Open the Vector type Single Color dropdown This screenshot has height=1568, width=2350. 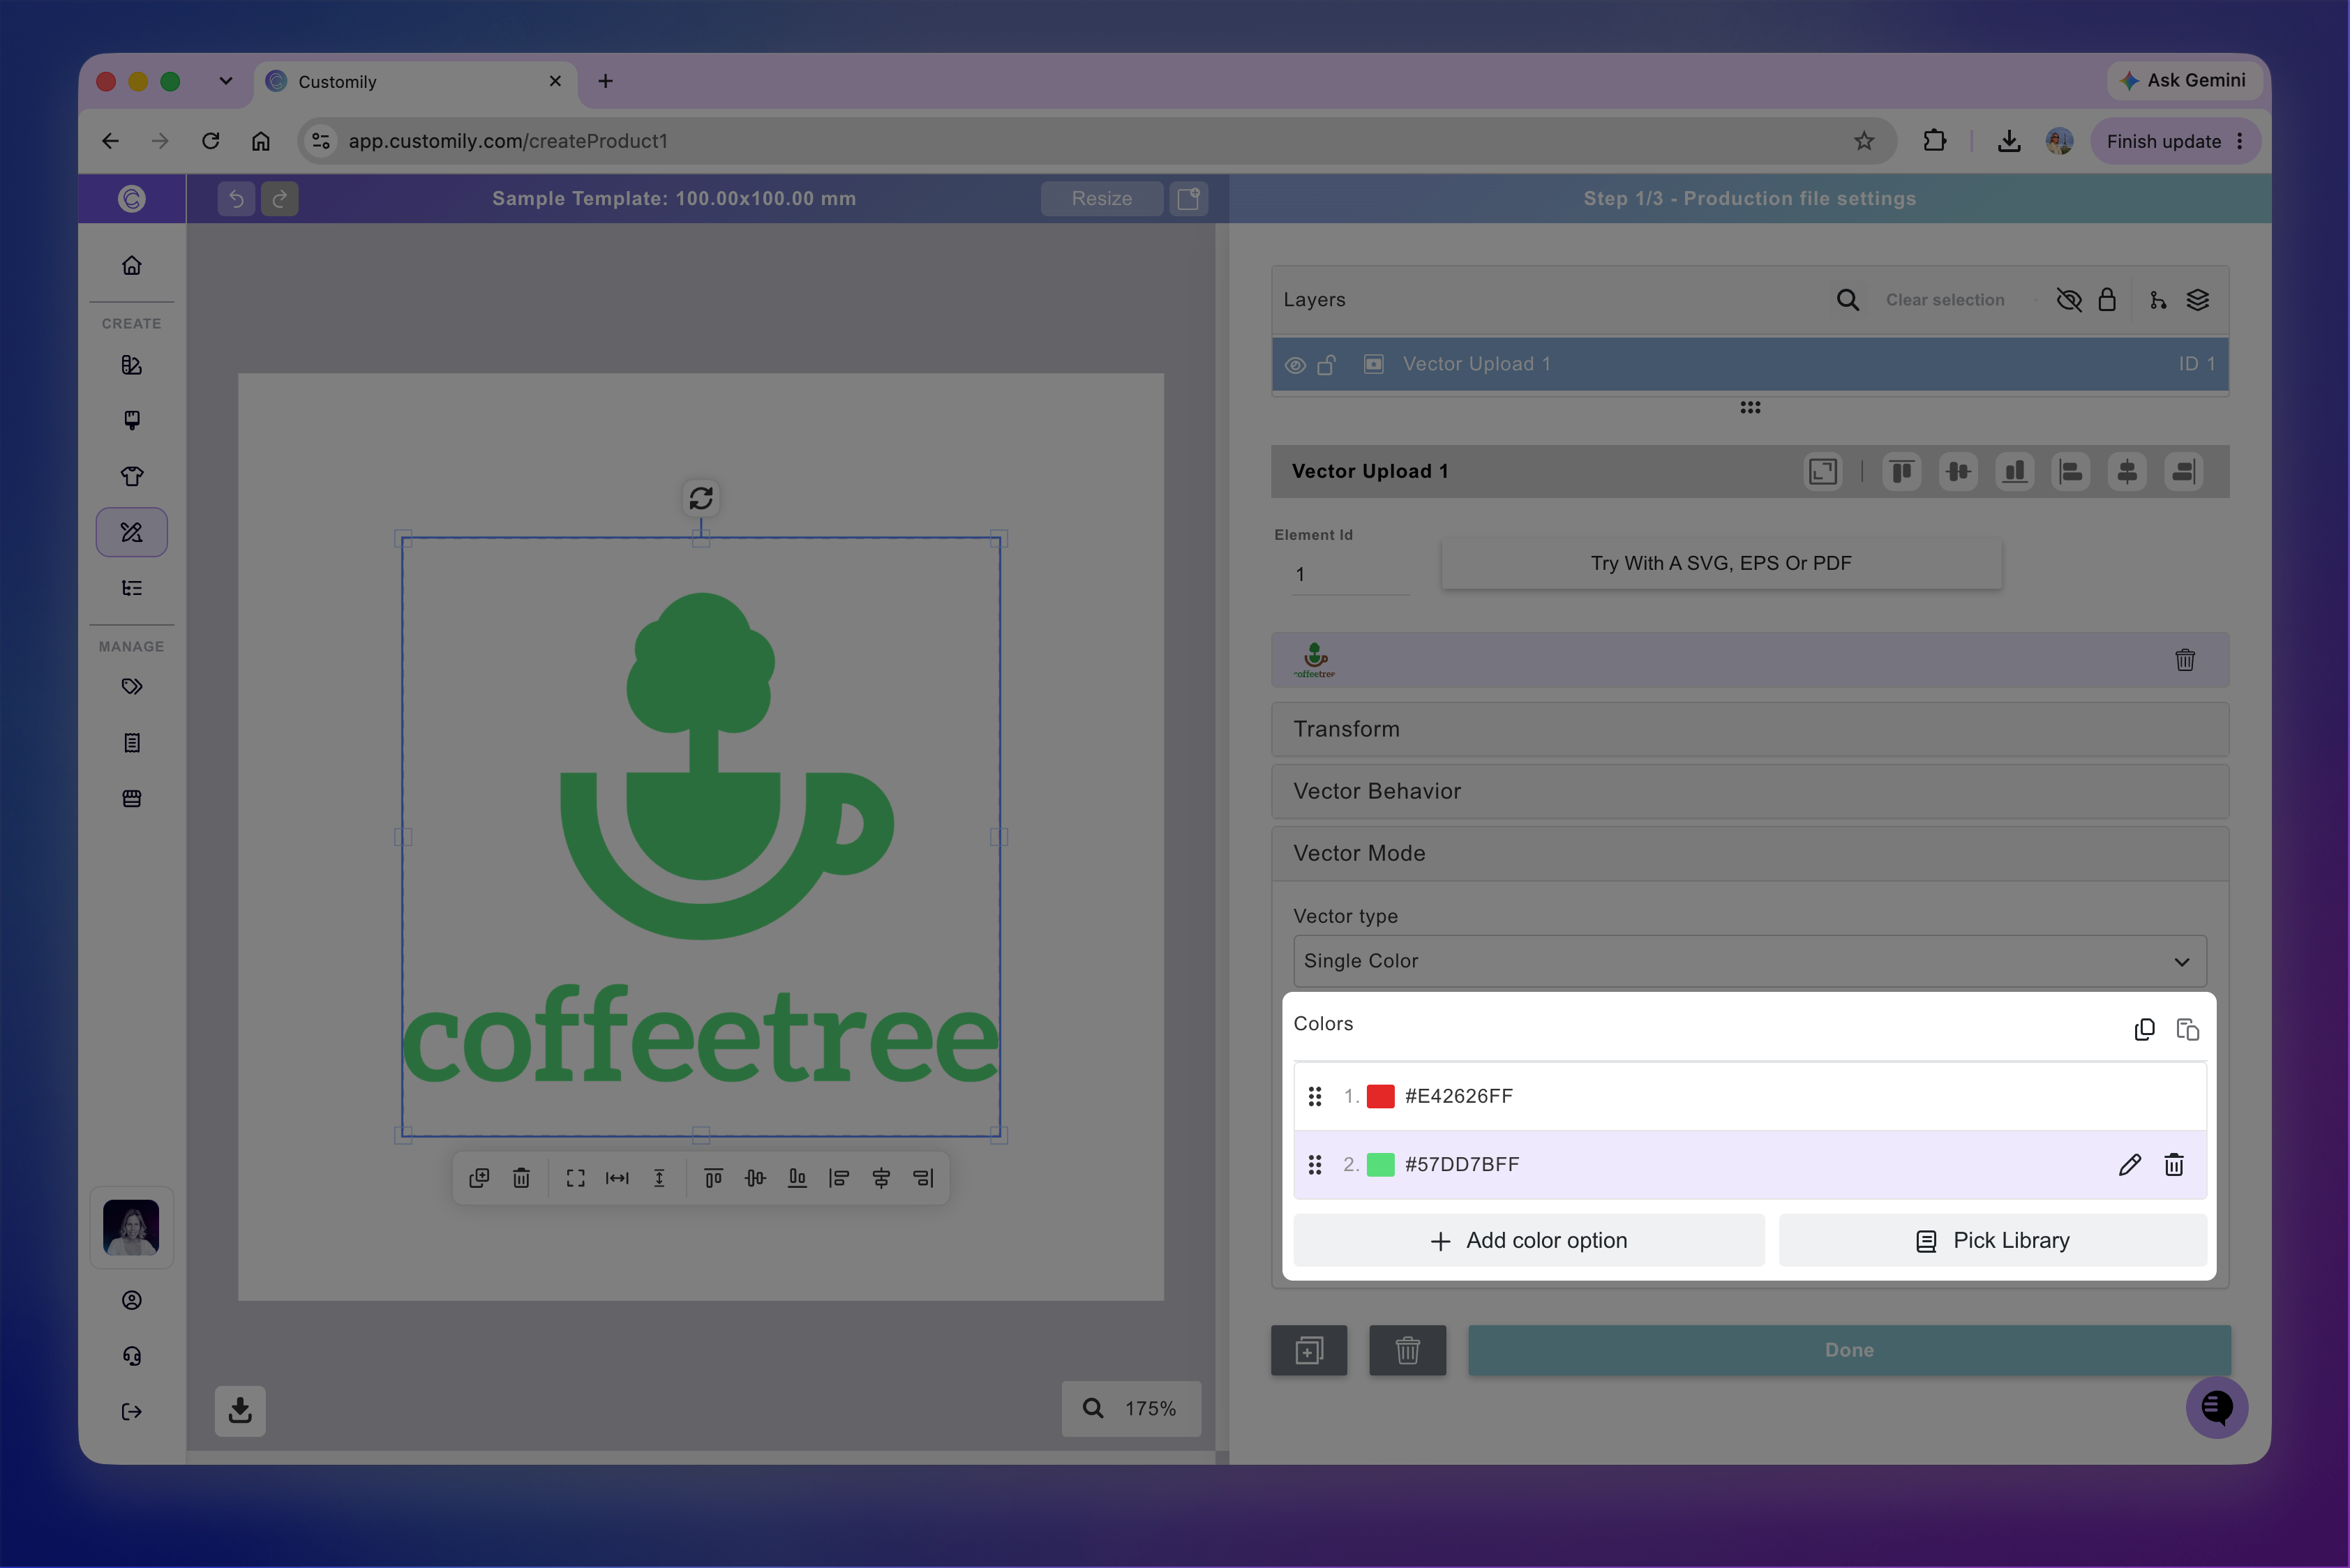[1750, 961]
